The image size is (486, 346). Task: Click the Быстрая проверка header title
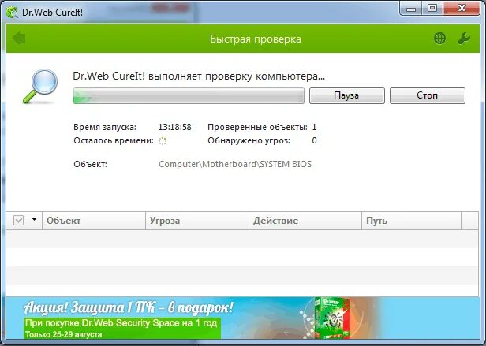[256, 39]
